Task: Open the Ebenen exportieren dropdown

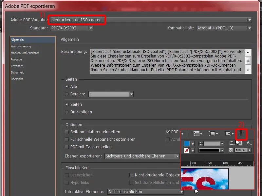Action: 142,156
